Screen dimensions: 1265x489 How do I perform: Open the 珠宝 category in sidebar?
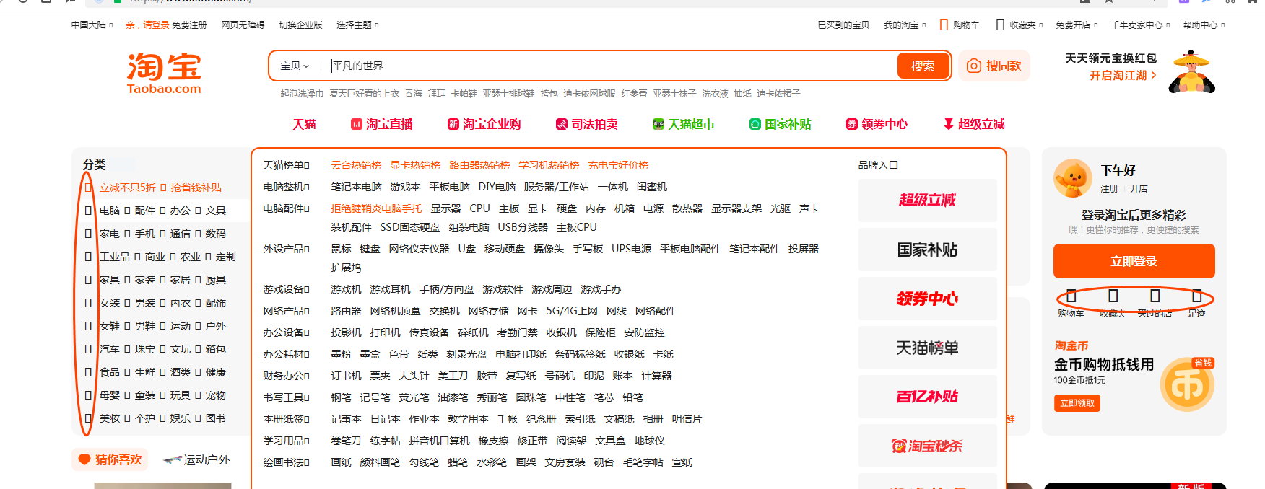pyautogui.click(x=145, y=349)
